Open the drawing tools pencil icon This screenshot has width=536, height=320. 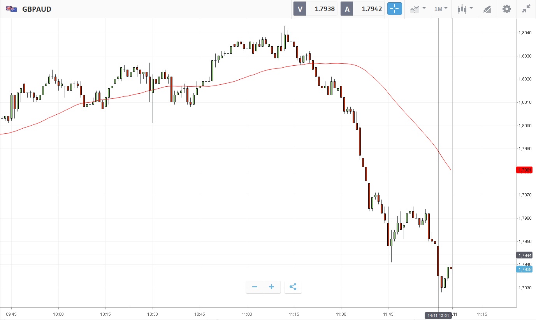click(487, 9)
